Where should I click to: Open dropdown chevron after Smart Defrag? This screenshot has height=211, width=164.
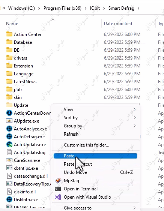138,8
